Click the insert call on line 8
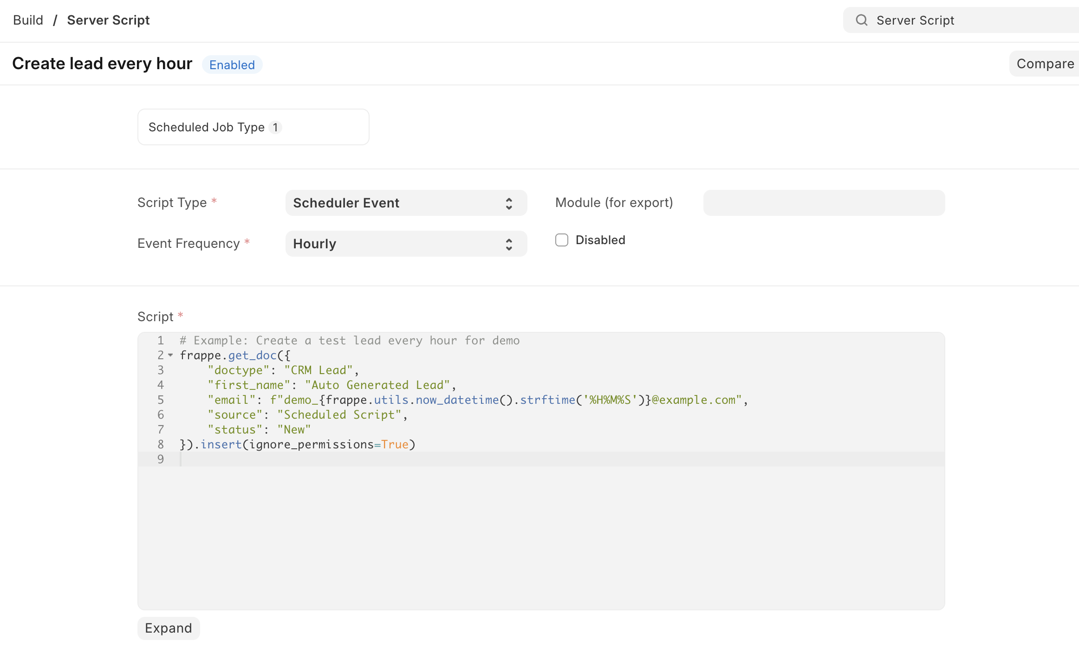Viewport: 1079px width, 660px height. (x=221, y=445)
